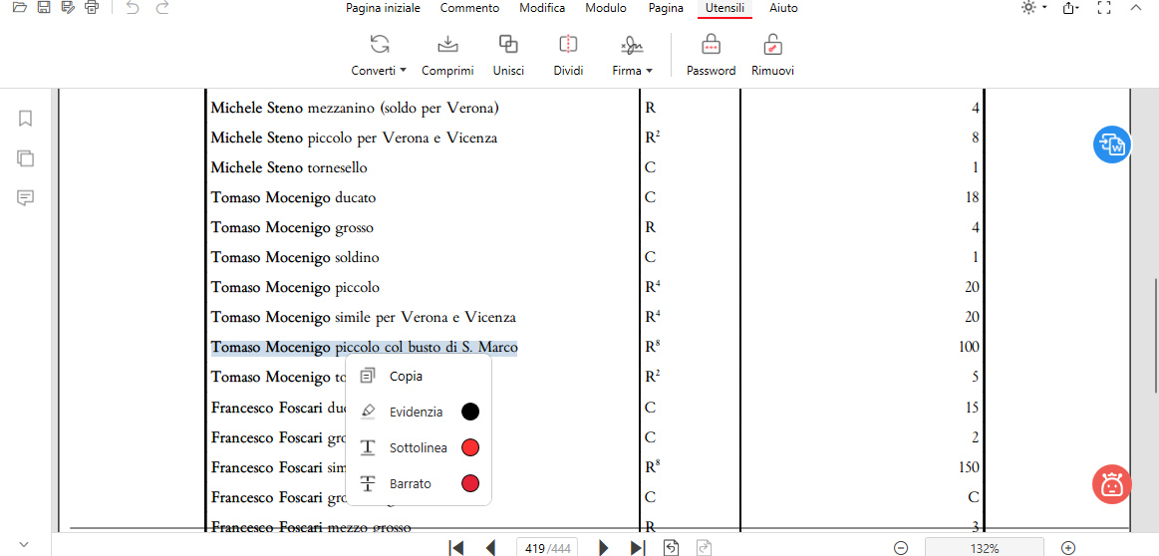Open a file with the folder icon
Screen dimensions: 1159x556
click(x=20, y=8)
